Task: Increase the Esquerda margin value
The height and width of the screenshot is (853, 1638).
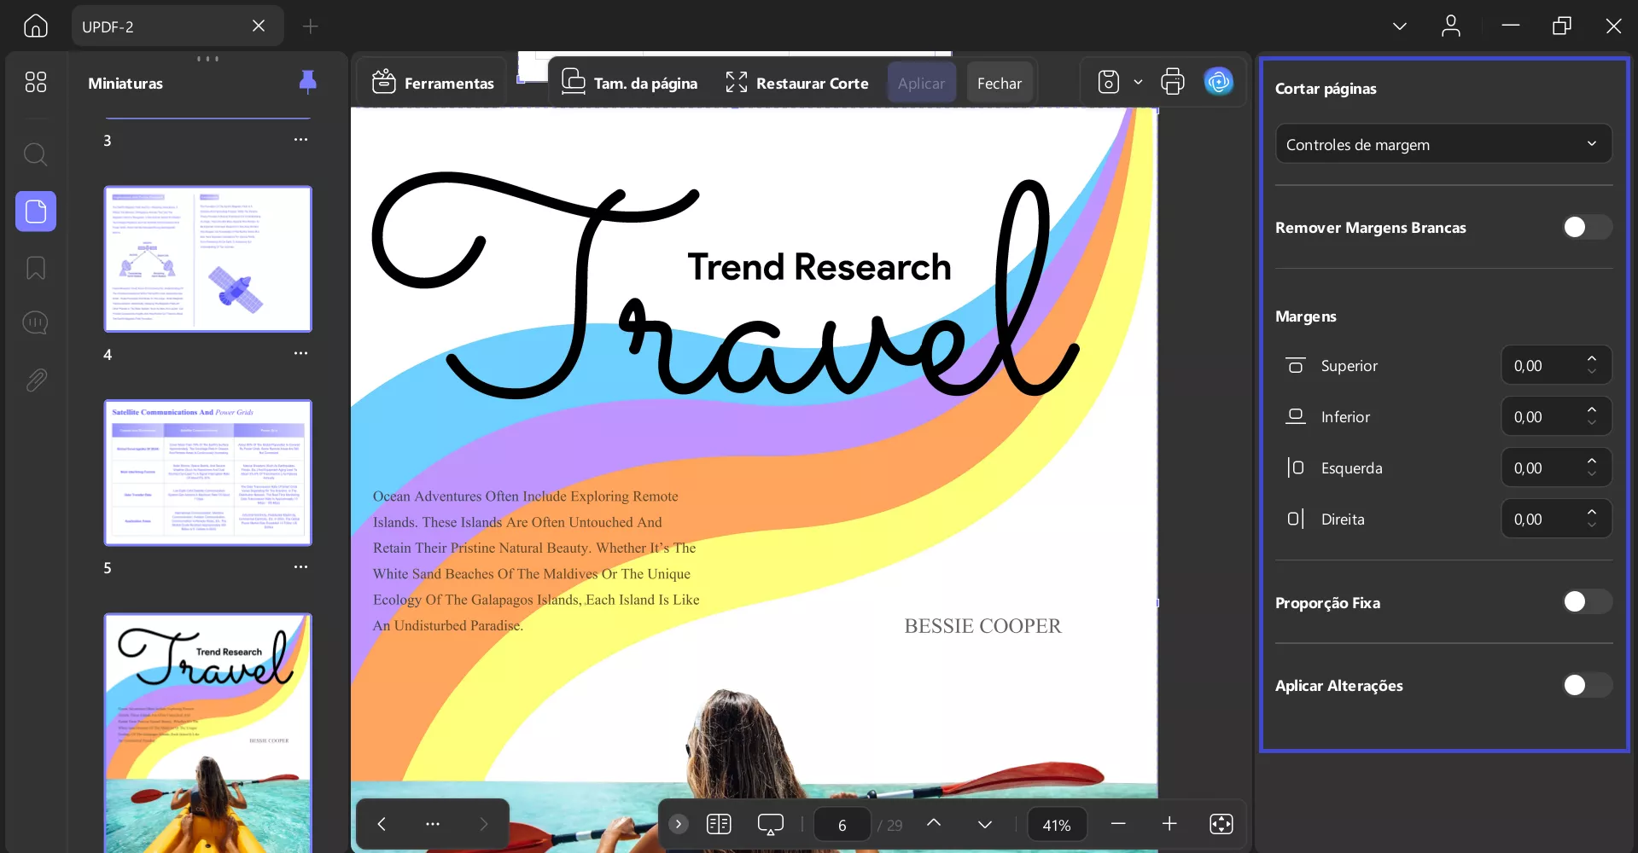Action: tap(1592, 461)
